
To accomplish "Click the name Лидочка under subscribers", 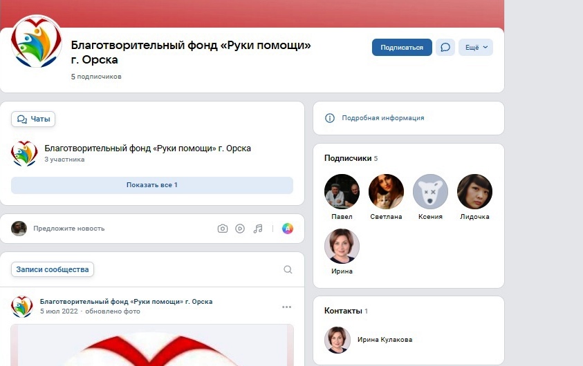I will point(475,217).
